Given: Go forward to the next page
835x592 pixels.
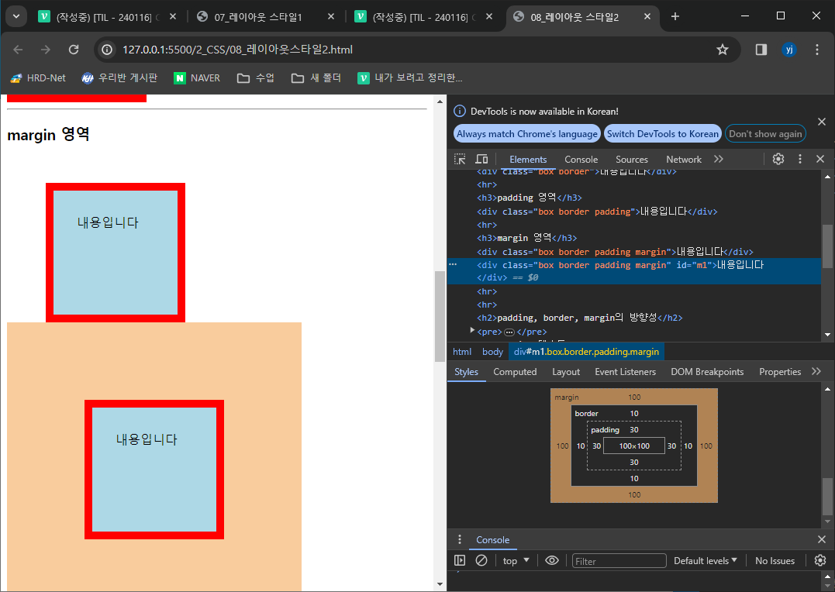Looking at the screenshot, I should [x=46, y=50].
